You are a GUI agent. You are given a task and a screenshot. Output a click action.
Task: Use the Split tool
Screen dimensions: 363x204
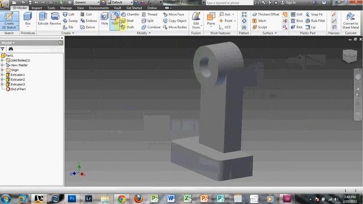pyautogui.click(x=147, y=21)
